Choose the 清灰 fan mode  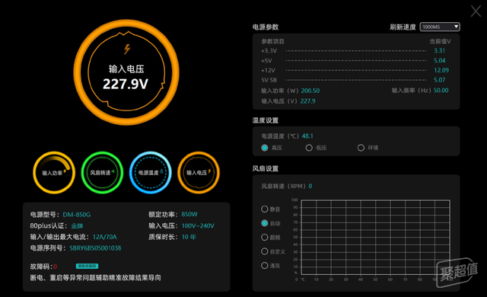265,266
